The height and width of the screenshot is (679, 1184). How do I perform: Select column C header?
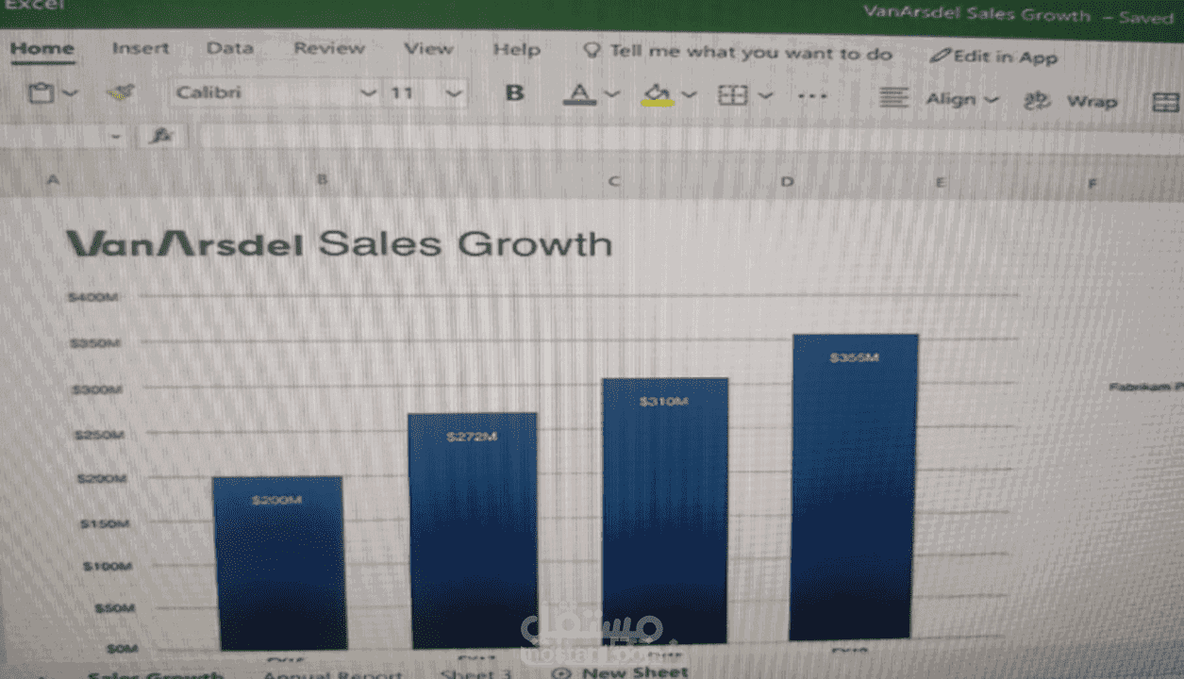614,180
